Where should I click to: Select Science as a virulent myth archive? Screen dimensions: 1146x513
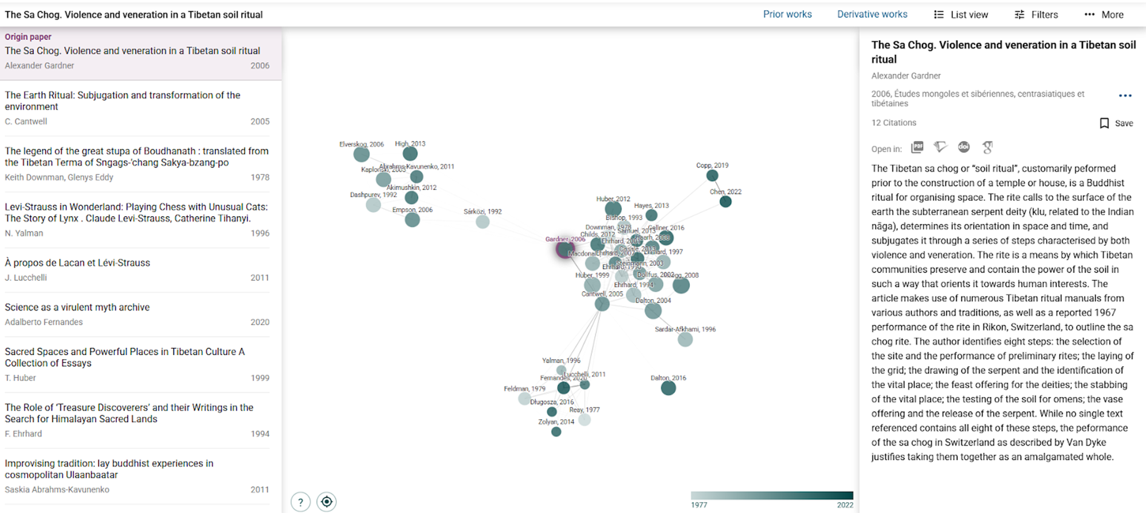coord(77,307)
